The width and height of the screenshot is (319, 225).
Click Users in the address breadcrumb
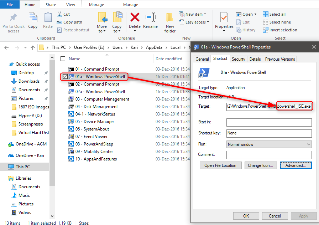click(x=117, y=47)
